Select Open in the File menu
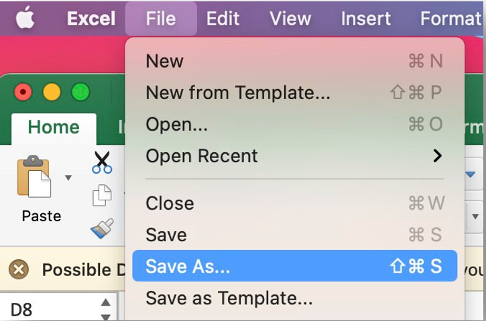Screen dimensions: 486x321 coord(176,125)
